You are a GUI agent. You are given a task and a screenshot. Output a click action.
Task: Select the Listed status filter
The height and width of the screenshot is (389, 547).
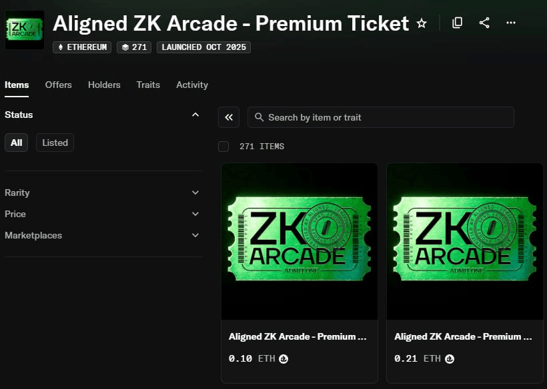(55, 143)
